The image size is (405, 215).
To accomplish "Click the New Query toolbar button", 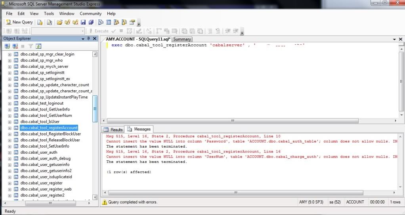I will click(x=19, y=22).
